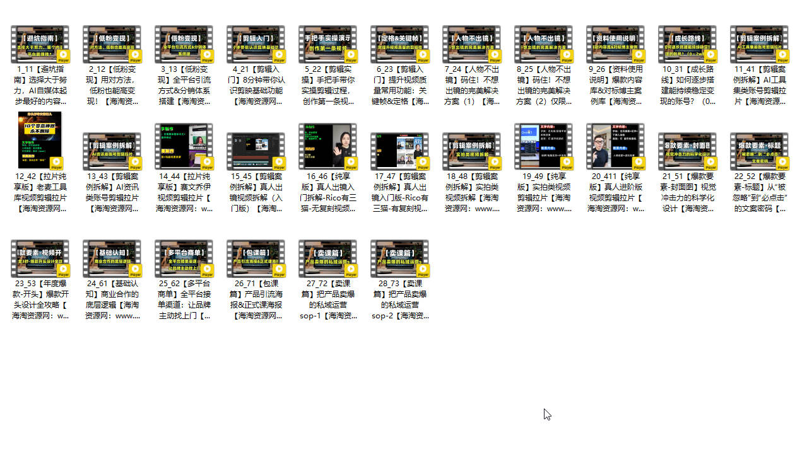The height and width of the screenshot is (469, 795).
Task: Click the file name 19_49【纯享版】实拍类视频剪辑拉片
Action: [x=544, y=192]
